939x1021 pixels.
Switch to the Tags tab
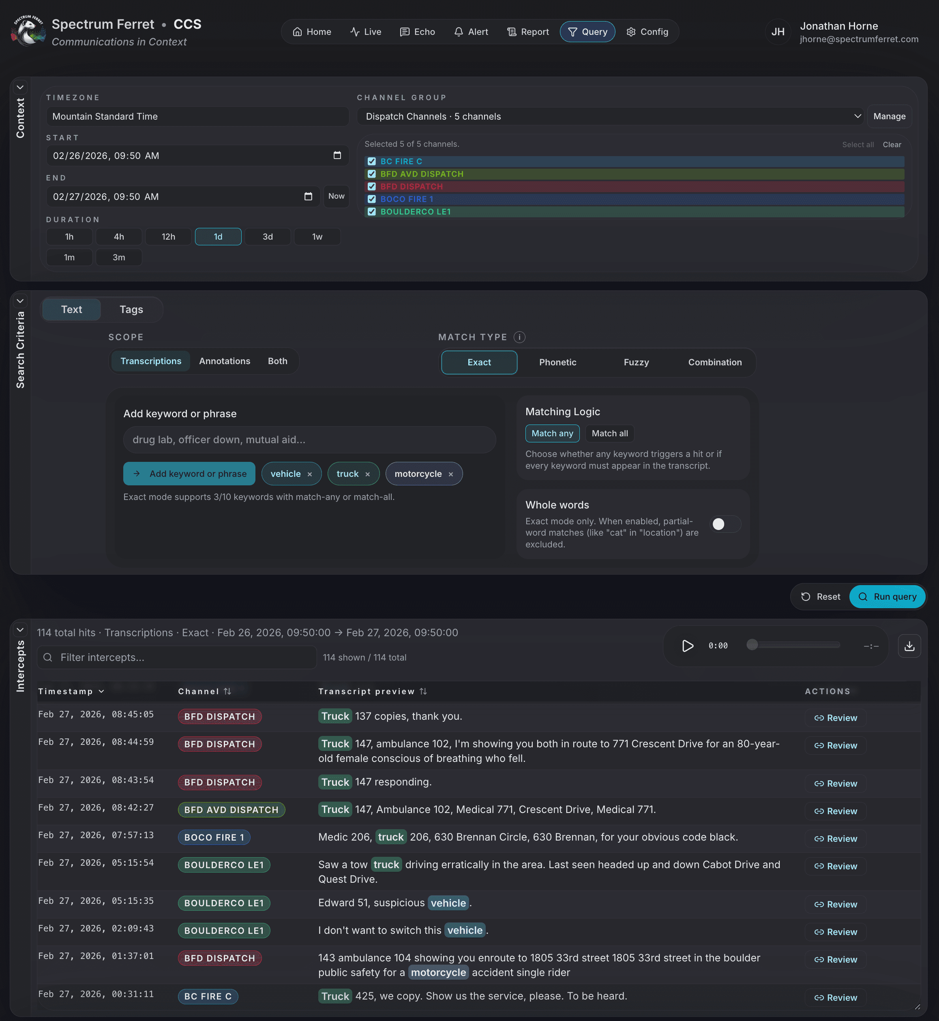click(x=131, y=309)
